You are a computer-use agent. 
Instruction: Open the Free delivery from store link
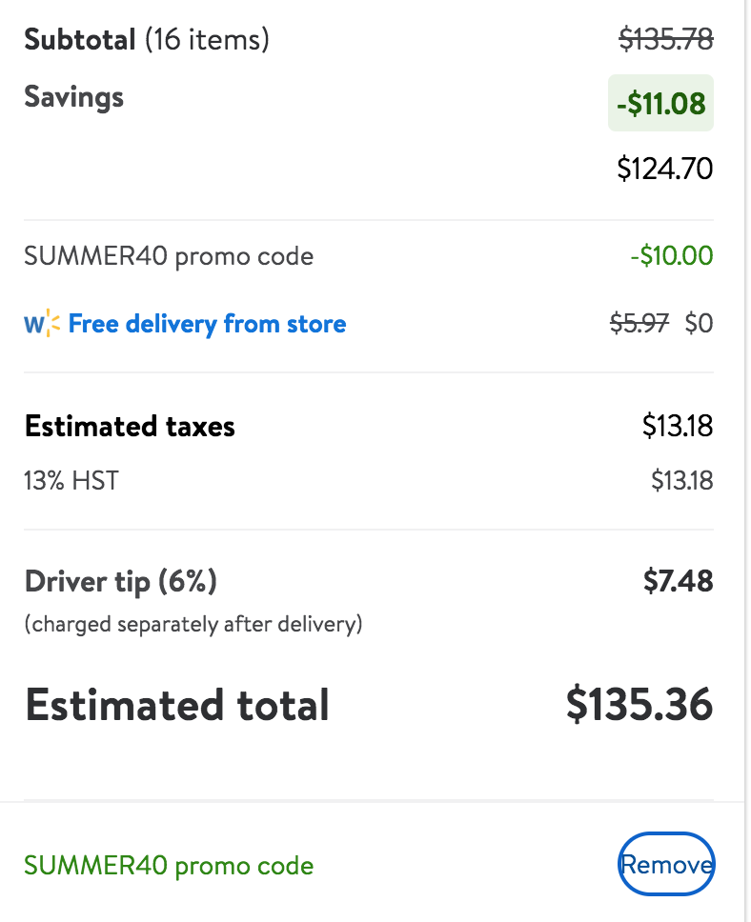pyautogui.click(x=207, y=324)
